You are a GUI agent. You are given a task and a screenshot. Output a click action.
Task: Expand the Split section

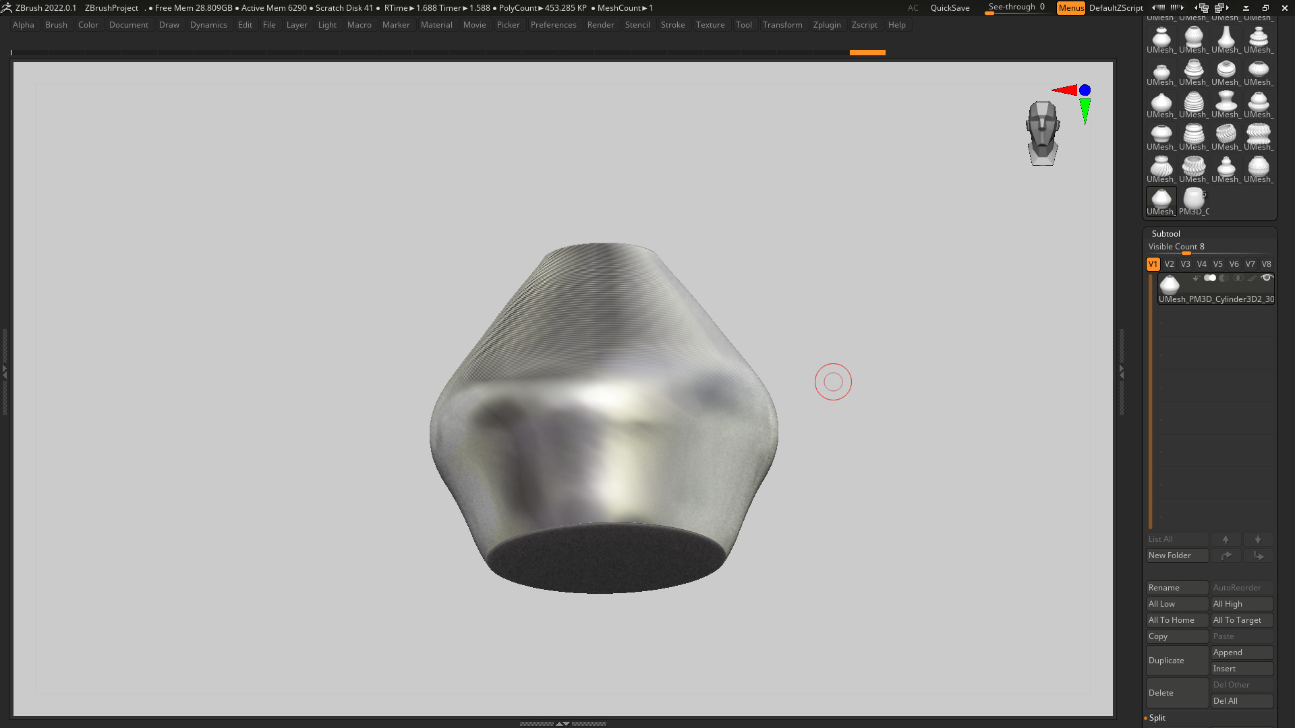tap(1157, 718)
